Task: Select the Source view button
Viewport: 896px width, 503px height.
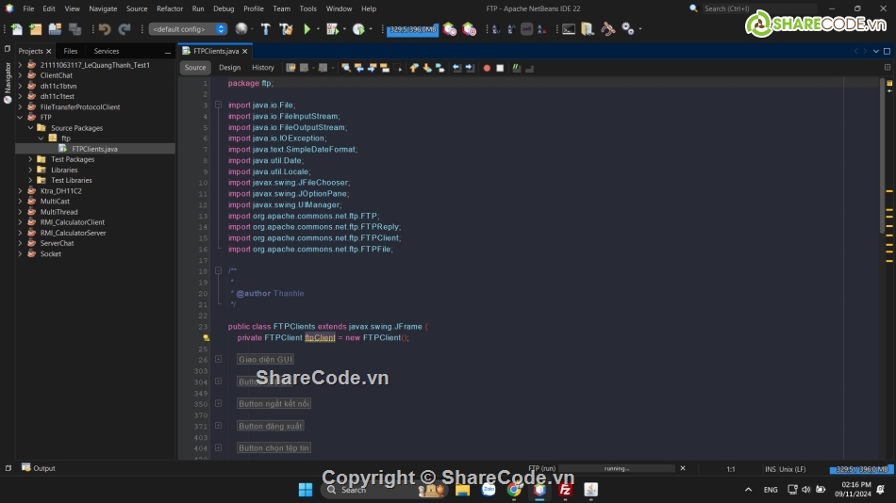Action: coord(195,68)
